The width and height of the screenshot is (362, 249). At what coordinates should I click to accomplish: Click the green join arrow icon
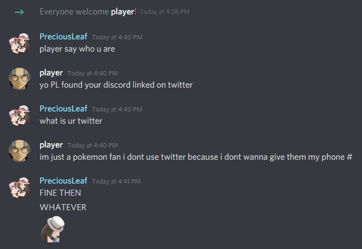click(x=19, y=12)
